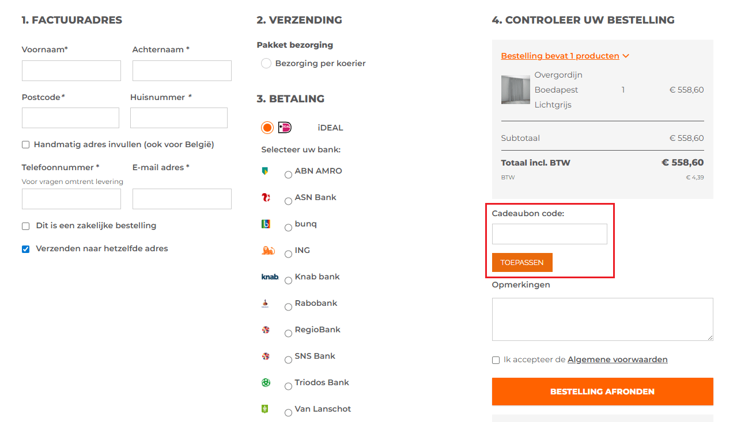Accept the Algemene voorwaarden checkbox
The image size is (737, 422).
[x=496, y=360]
